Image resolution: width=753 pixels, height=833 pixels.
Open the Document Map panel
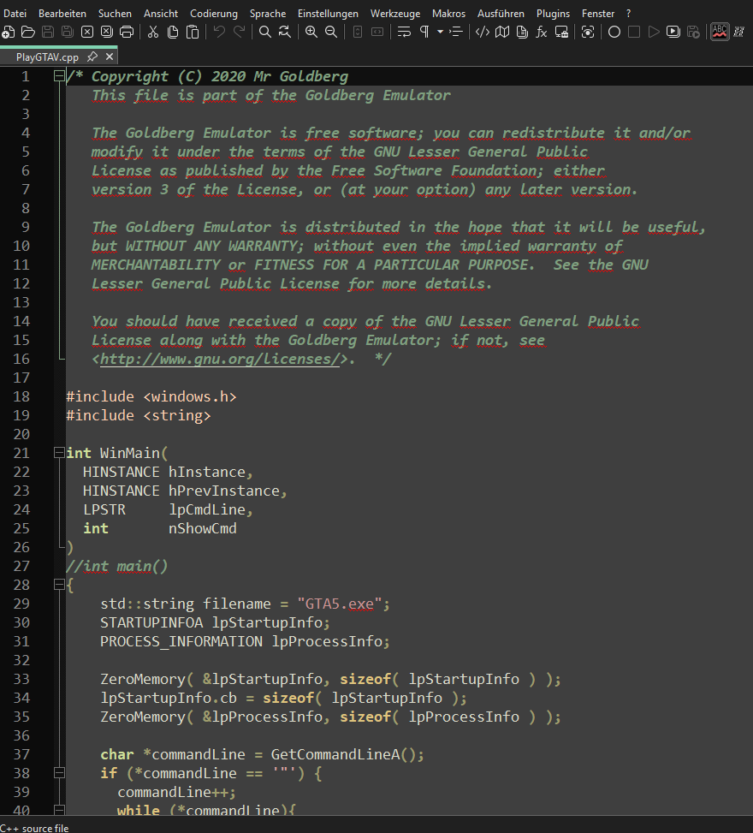(x=501, y=33)
